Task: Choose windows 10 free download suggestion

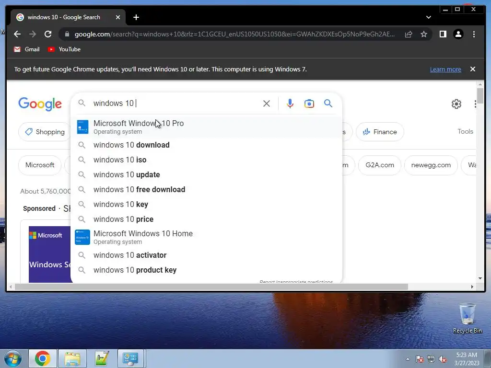Action: 207,190
